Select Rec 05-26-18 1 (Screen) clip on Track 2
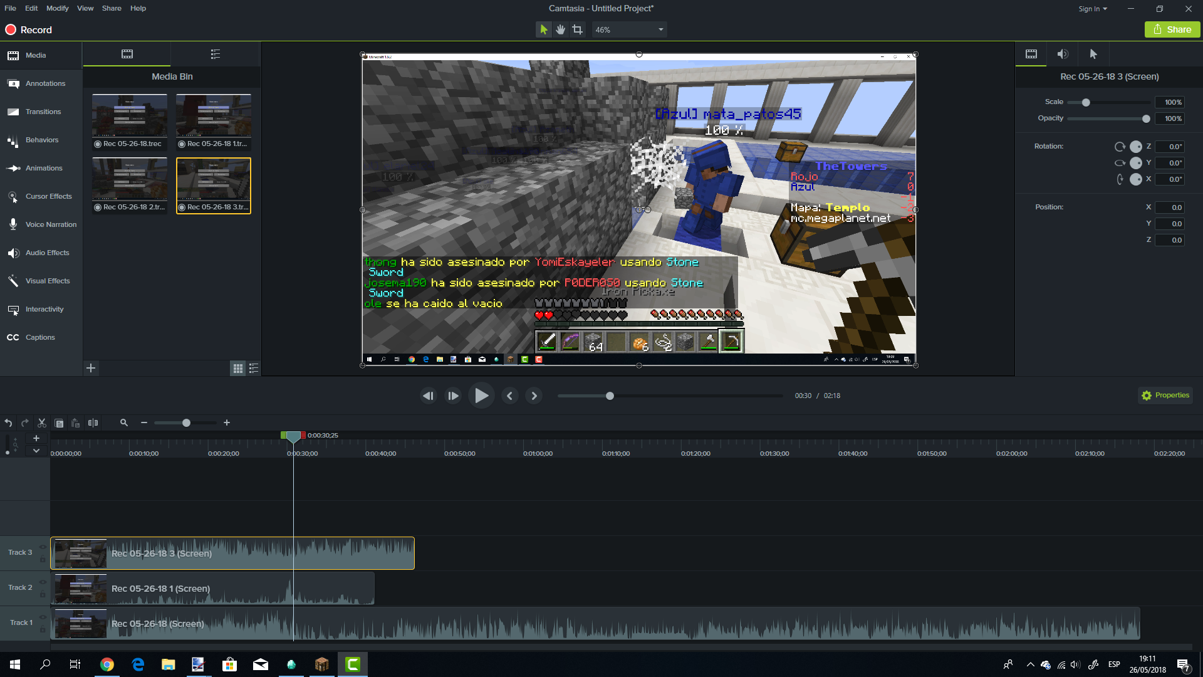1203x677 pixels. tap(212, 589)
